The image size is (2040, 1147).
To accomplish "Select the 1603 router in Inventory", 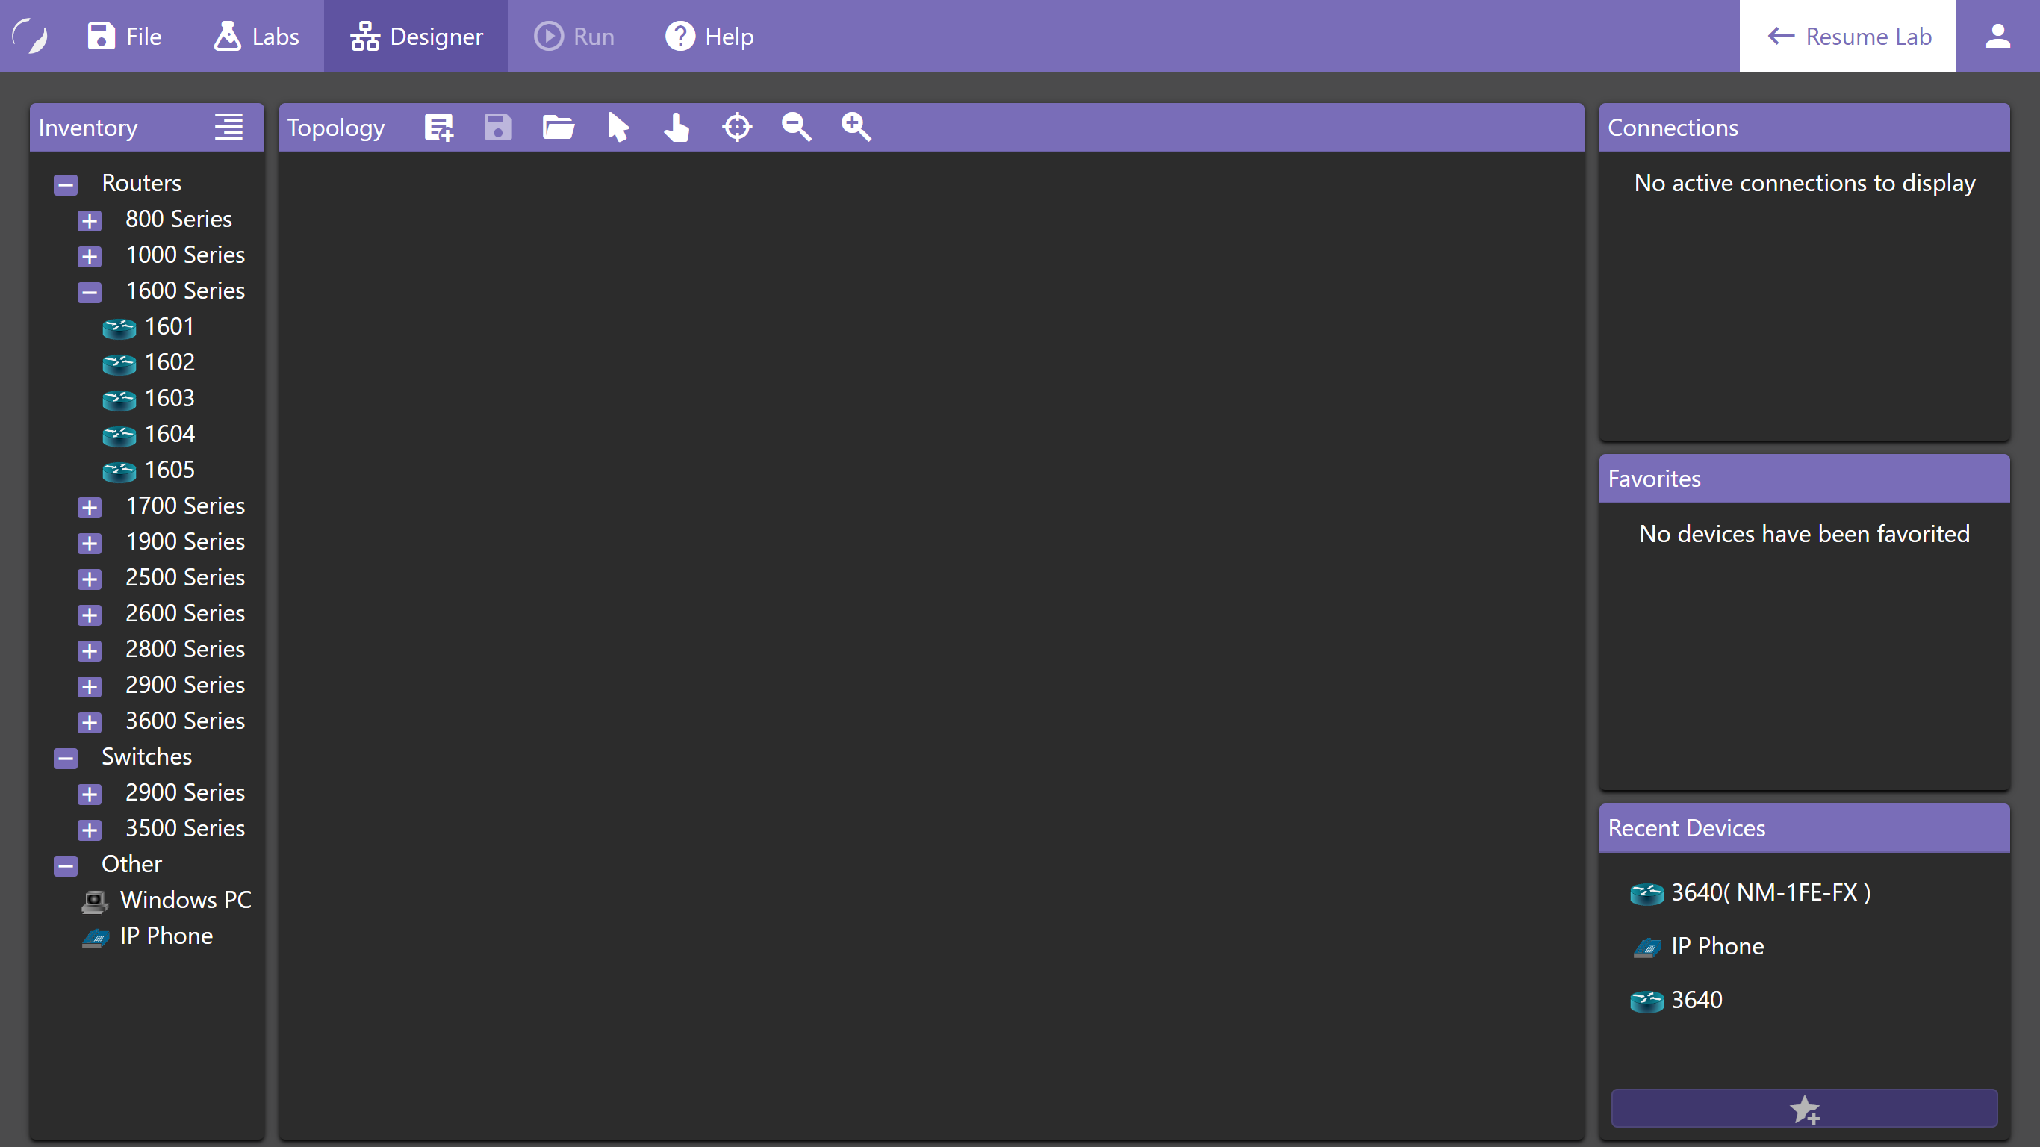I will coord(169,399).
